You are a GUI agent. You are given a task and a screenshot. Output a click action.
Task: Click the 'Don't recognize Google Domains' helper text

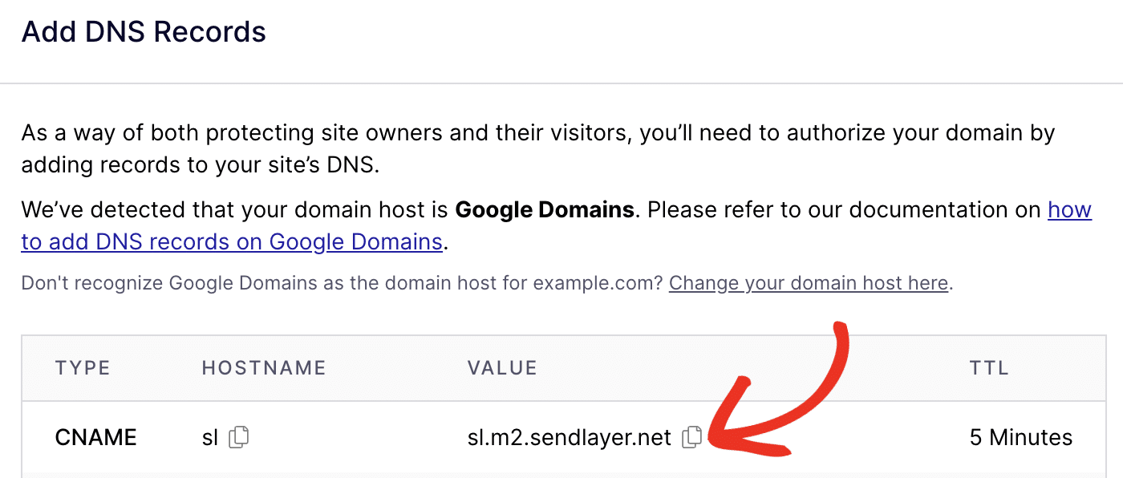241,283
